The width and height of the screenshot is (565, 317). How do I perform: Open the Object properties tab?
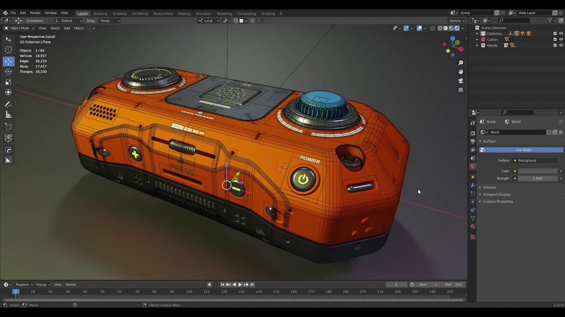coord(473,177)
